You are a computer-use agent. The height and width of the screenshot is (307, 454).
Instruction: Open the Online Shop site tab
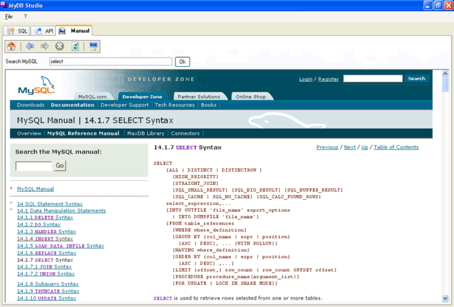pyautogui.click(x=251, y=97)
